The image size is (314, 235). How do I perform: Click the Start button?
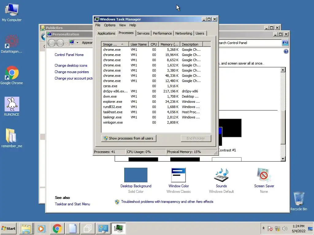click(x=8, y=228)
